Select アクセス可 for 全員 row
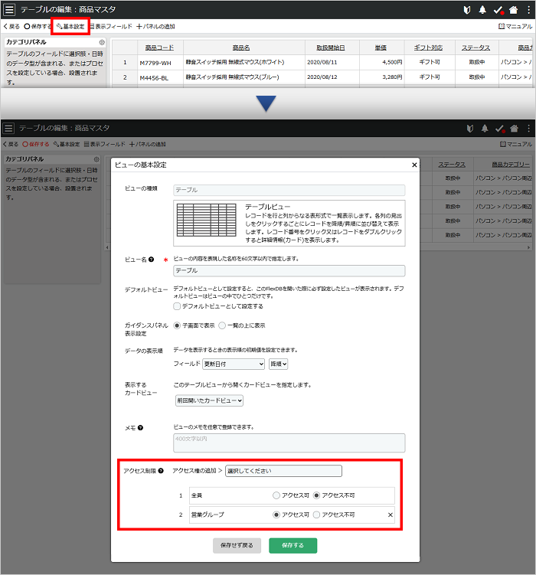The width and height of the screenshot is (536, 575). [276, 495]
